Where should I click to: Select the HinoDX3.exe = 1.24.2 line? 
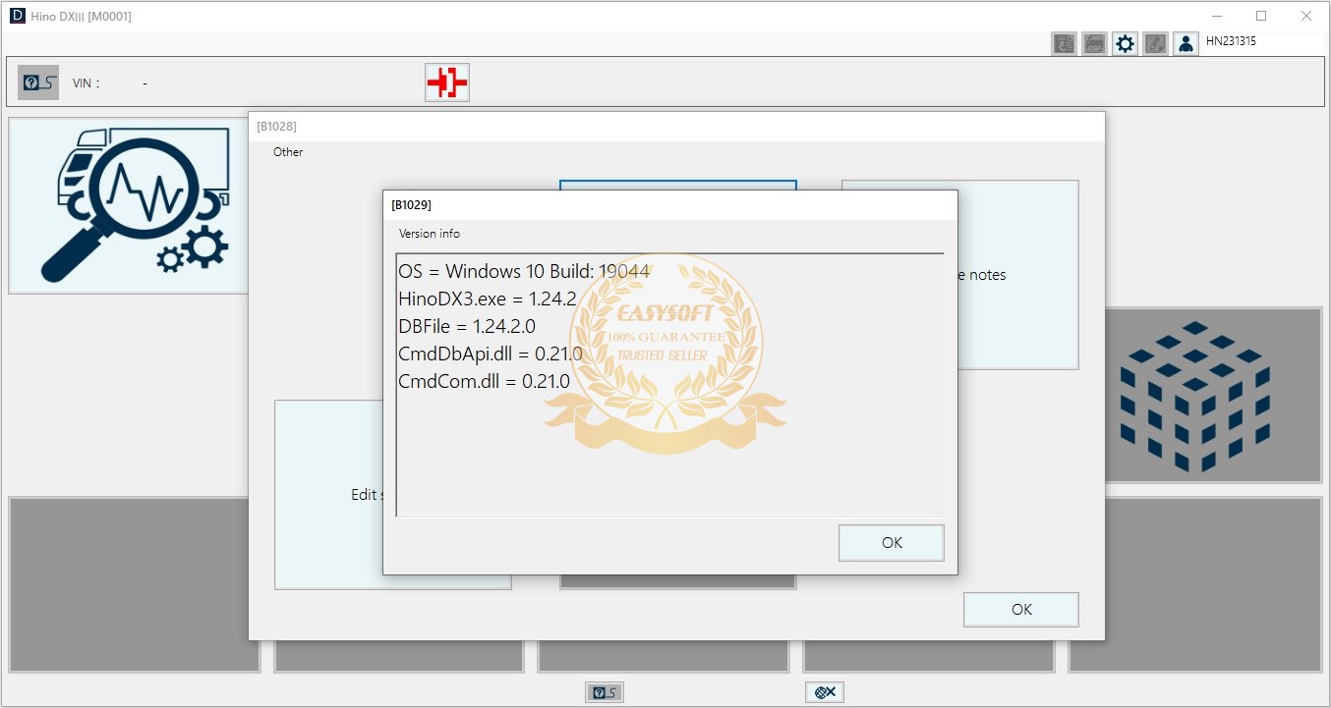point(487,299)
